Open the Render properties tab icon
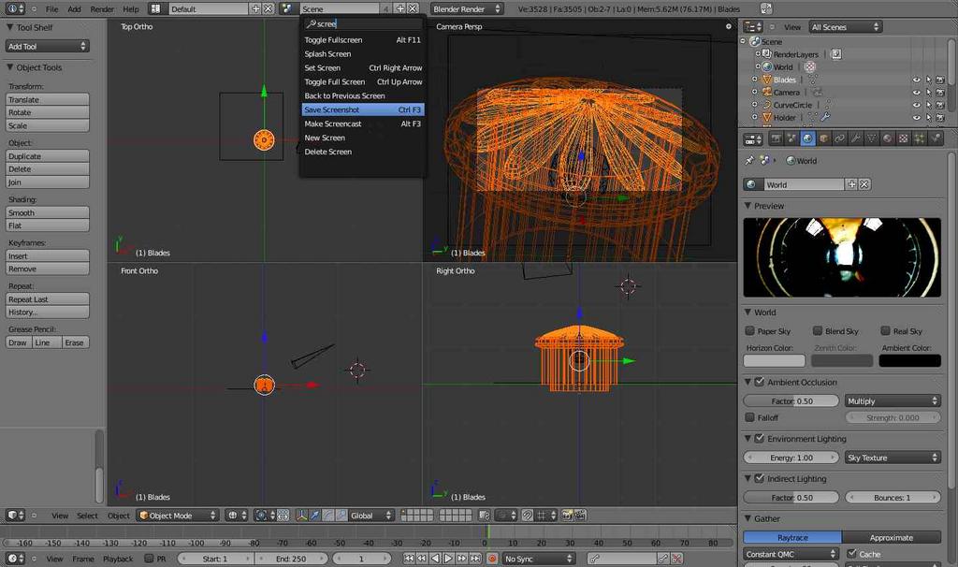 (x=776, y=138)
